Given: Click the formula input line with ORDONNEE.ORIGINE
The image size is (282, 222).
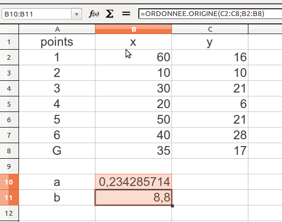Looking at the screenshot, I should tap(210, 14).
